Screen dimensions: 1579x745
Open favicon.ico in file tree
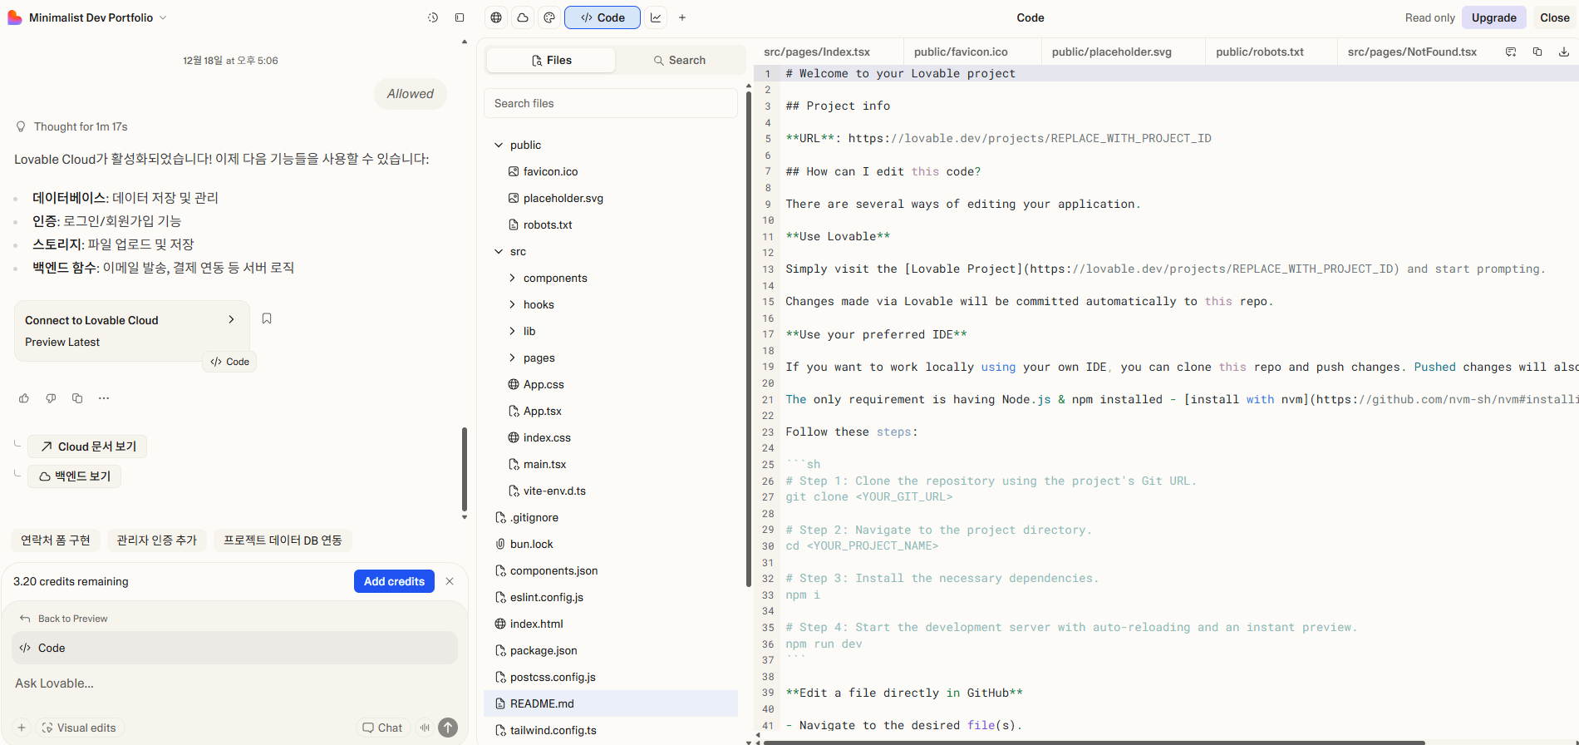611,171
